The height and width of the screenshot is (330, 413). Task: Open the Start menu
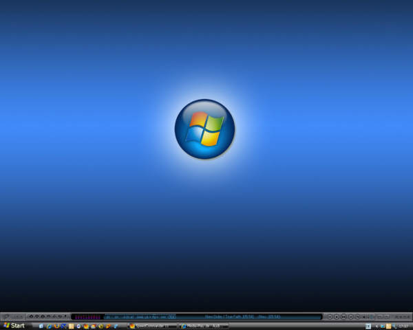(14, 325)
